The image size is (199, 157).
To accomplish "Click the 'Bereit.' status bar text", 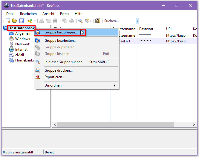I will 50,152.
